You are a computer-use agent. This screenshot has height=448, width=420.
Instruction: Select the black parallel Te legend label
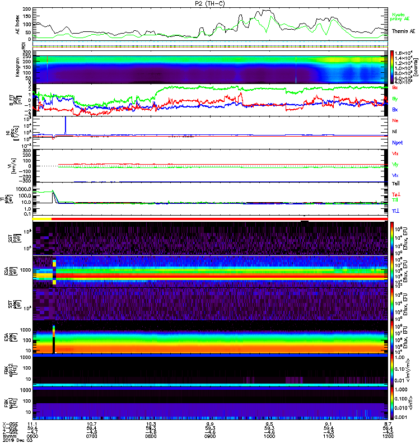click(x=396, y=184)
